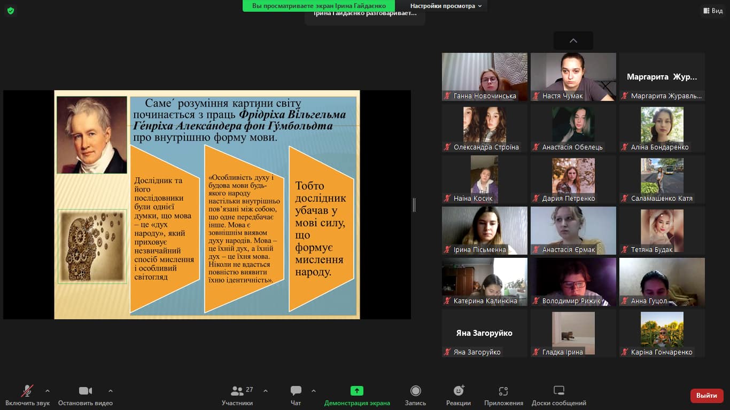Open the Настройки просмотра dropdown

[446, 6]
